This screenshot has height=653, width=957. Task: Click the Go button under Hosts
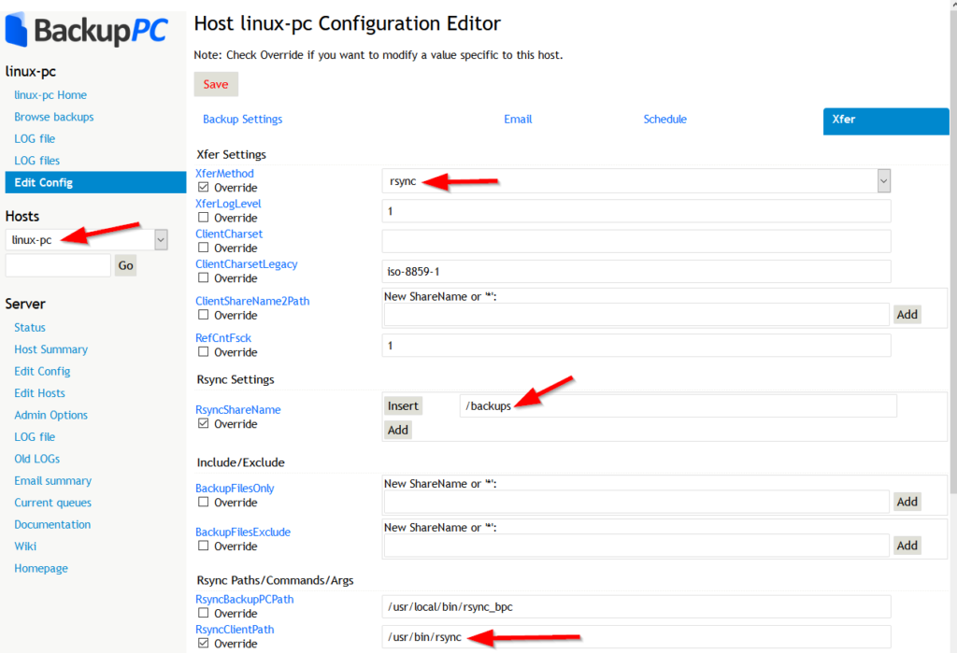126,265
